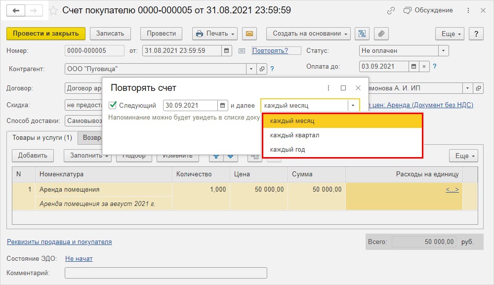Image resolution: width=494 pixels, height=285 pixels.
Task: Open Реквизиты продавца и покупателя link
Action: pyautogui.click(x=59, y=242)
